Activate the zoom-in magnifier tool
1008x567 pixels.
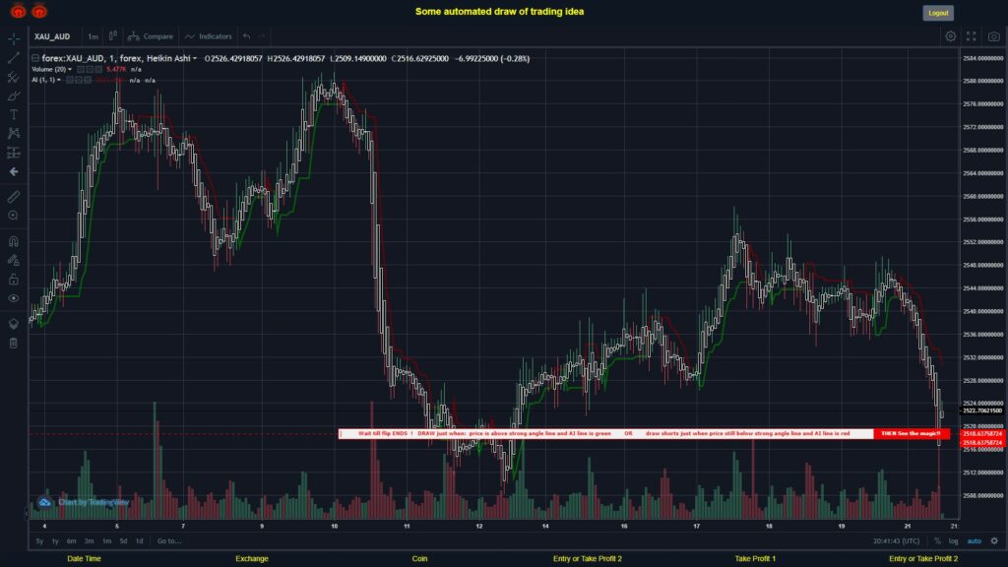14,216
